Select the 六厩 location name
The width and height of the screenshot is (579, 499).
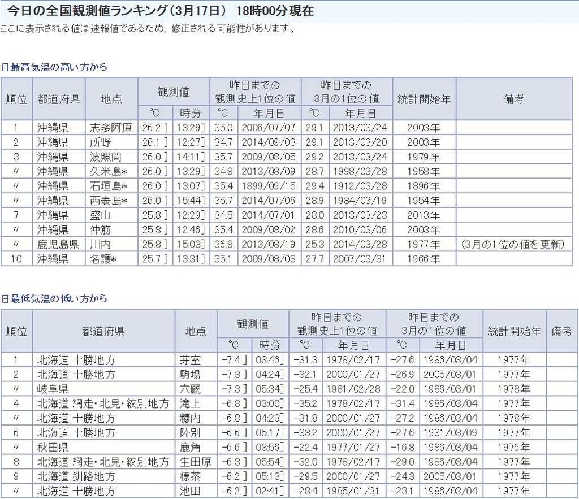click(189, 389)
